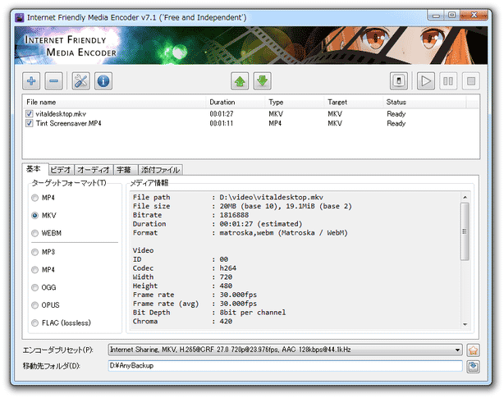This screenshot has height=398, width=504.
Task: Switch to the 字幕 tab
Action: pyautogui.click(x=126, y=170)
